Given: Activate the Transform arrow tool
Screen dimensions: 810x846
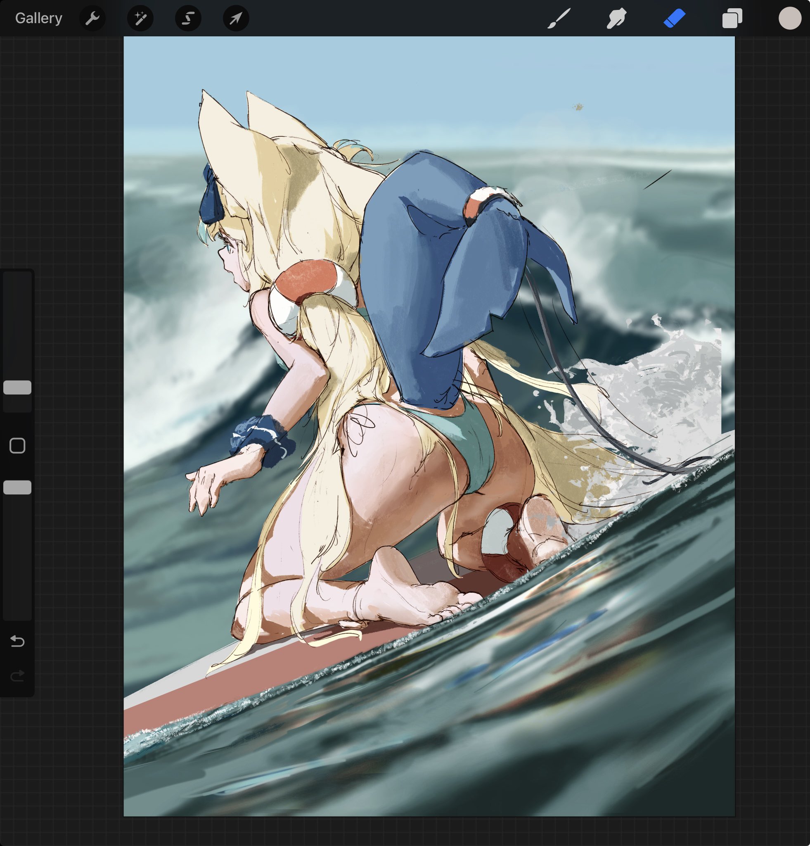Looking at the screenshot, I should [236, 18].
